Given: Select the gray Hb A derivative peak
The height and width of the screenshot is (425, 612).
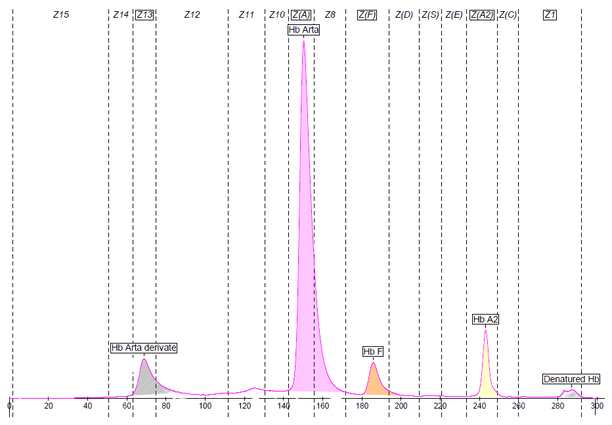Looking at the screenshot, I should pos(145,381).
